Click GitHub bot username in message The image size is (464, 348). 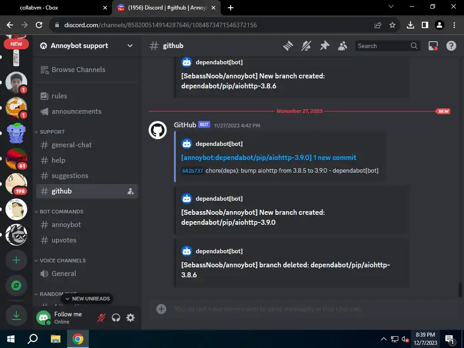pos(185,125)
